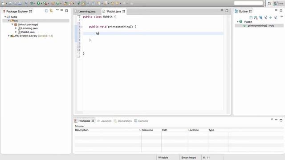Expand the Rabbit.java tree node
285x160 pixels.
(16, 32)
